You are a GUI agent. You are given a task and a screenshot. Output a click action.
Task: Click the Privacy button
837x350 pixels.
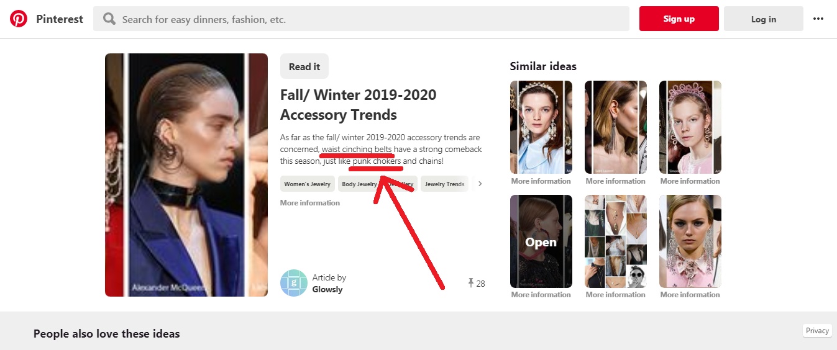click(x=817, y=331)
